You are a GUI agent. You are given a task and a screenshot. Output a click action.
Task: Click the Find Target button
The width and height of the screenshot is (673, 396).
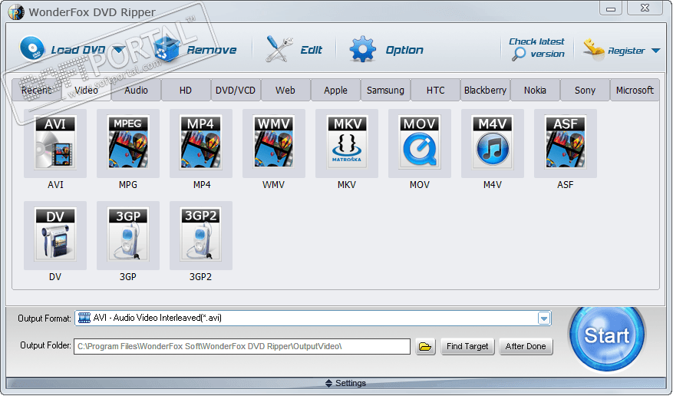tap(467, 346)
